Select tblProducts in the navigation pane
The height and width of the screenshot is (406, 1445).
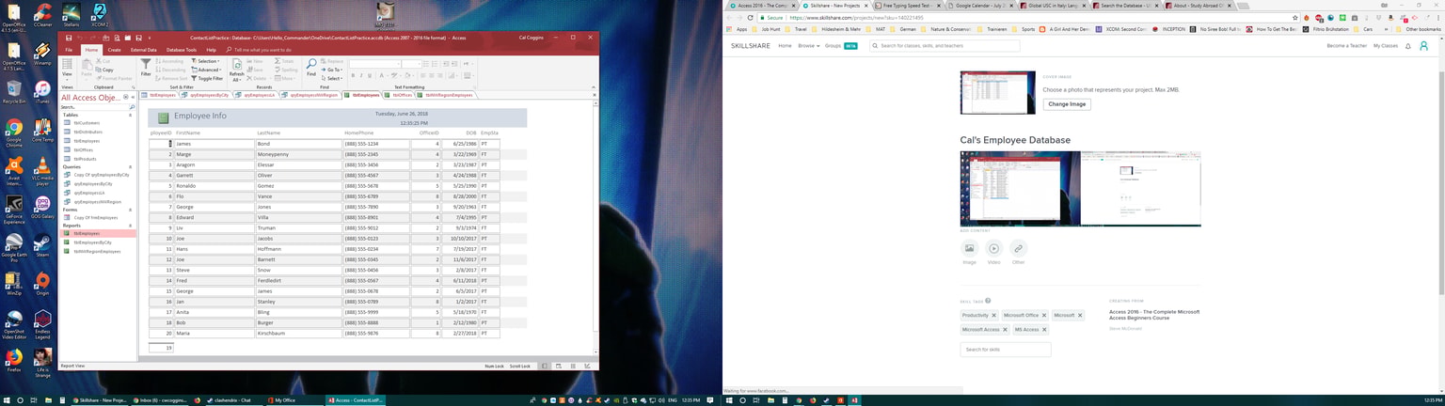point(85,158)
